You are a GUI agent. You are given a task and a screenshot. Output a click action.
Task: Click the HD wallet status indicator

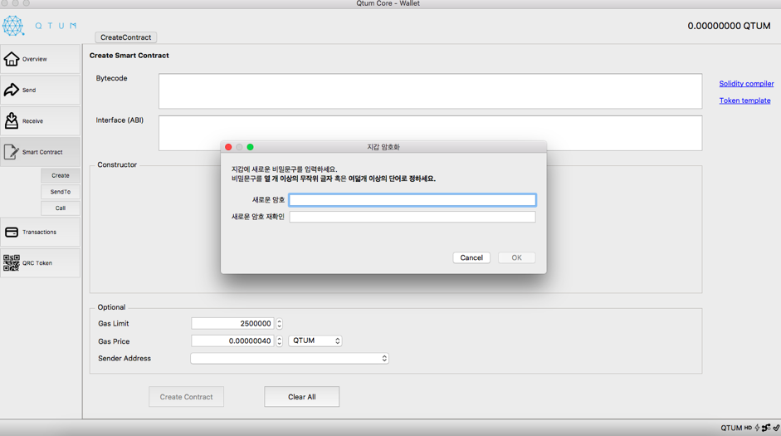pyautogui.click(x=748, y=428)
